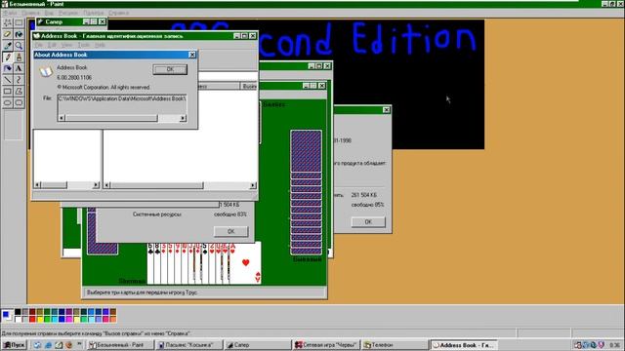Image resolution: width=625 pixels, height=351 pixels.
Task: Click right arrow of file path scrollbar
Action: [183, 118]
